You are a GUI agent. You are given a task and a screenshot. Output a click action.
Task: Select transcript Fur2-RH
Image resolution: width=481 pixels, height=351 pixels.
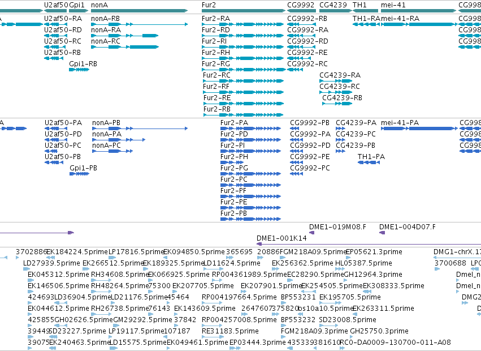[x=242, y=58]
